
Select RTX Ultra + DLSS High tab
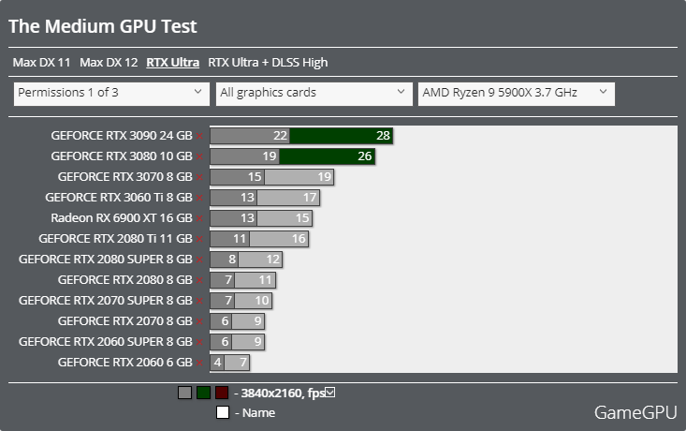click(x=268, y=62)
